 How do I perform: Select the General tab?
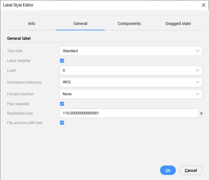pyautogui.click(x=80, y=24)
